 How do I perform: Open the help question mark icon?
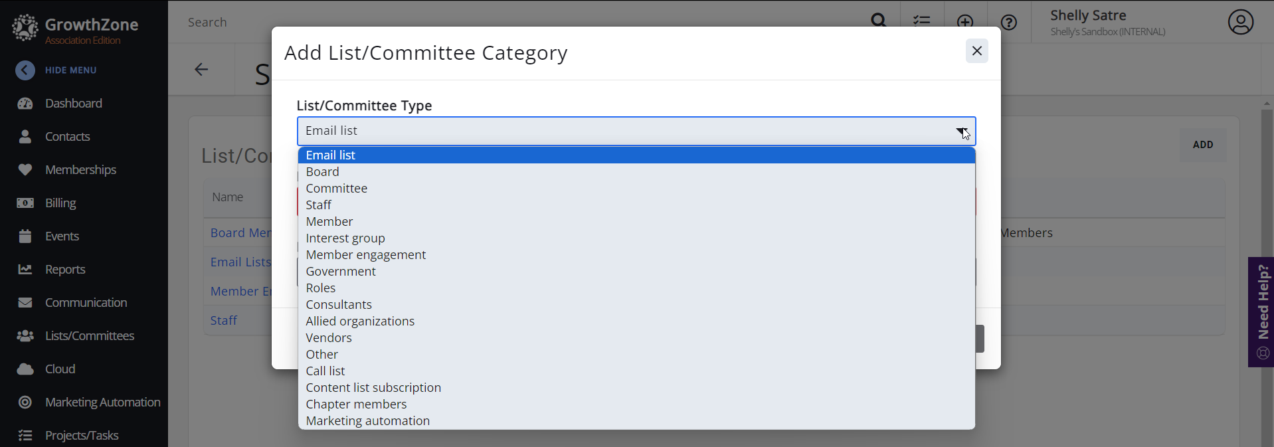pos(1008,23)
